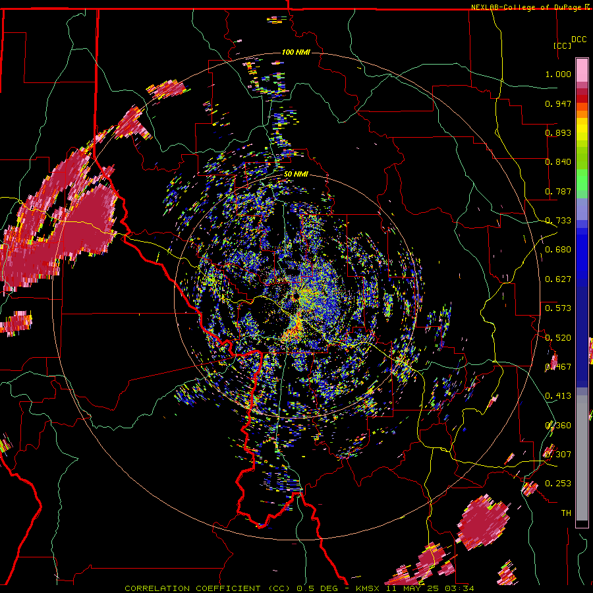Image resolution: width=593 pixels, height=593 pixels.
Task: Click the 0.360 legend value
Action: (558, 426)
